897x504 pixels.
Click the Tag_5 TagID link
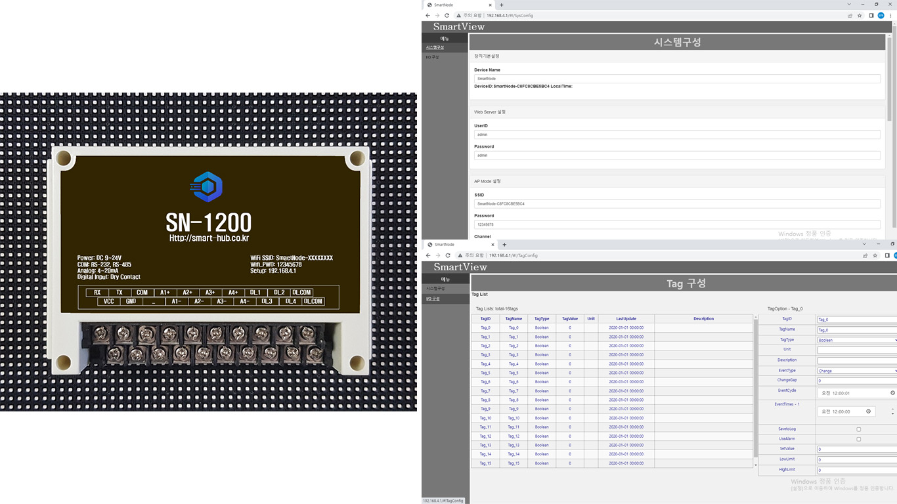485,373
